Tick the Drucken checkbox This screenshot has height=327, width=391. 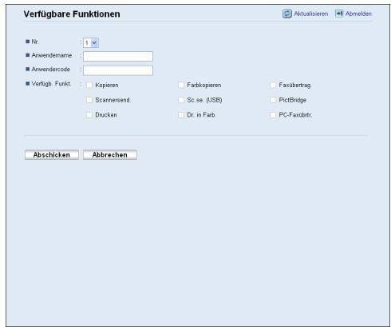(89, 115)
